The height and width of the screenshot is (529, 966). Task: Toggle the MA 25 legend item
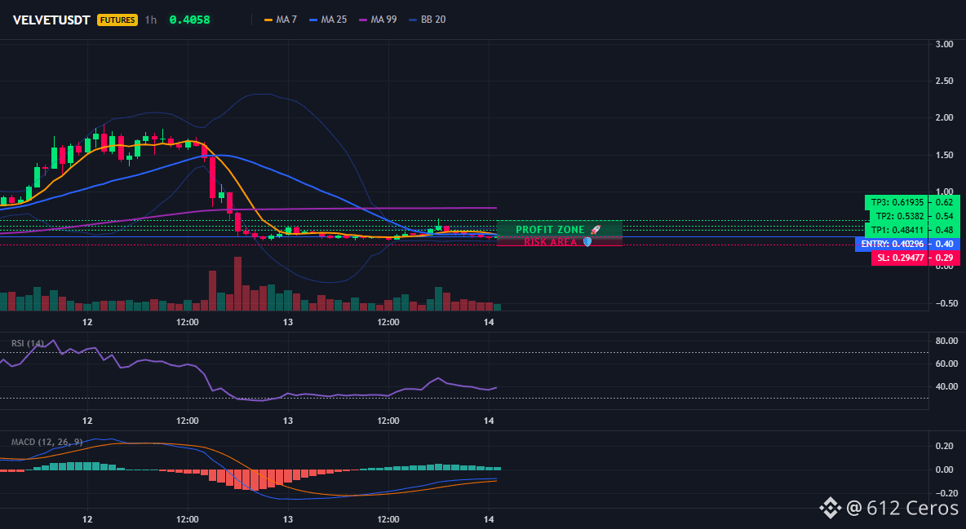(328, 20)
